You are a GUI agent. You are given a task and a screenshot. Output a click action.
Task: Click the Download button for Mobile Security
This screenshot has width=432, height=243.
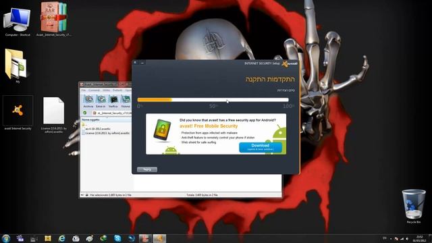tap(261, 147)
